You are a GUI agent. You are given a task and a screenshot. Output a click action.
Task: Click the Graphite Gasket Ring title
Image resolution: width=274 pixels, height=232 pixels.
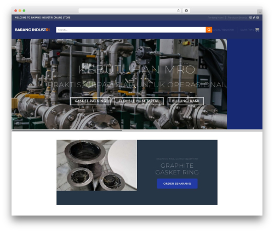point(177,169)
